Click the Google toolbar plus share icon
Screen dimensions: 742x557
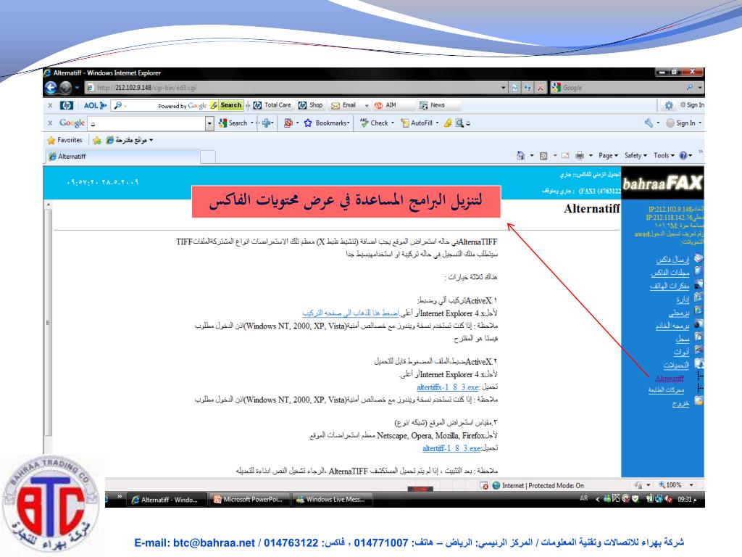pyautogui.click(x=267, y=123)
